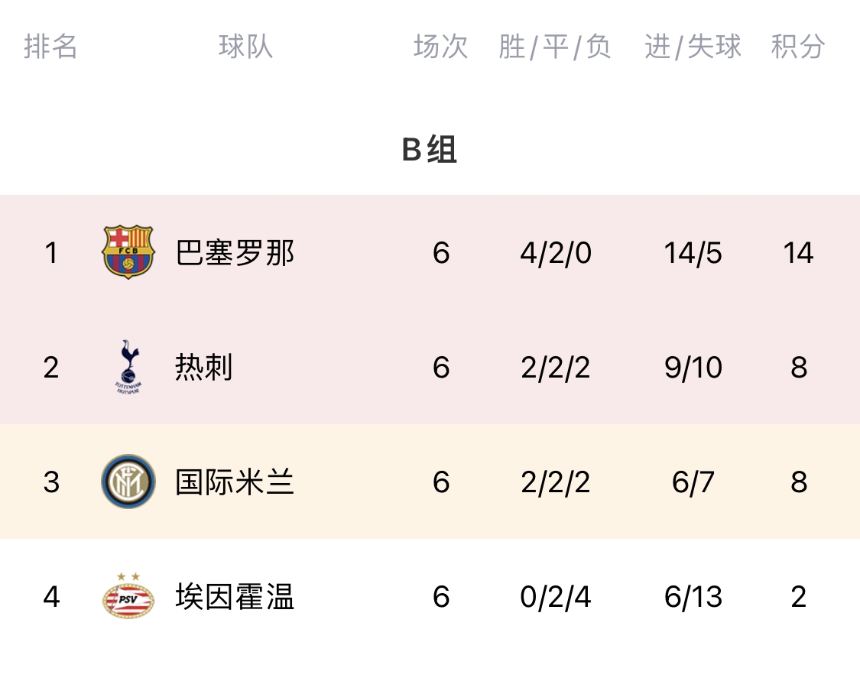The height and width of the screenshot is (694, 860).
Task: Open team 热刺 from the standings
Action: tap(204, 368)
